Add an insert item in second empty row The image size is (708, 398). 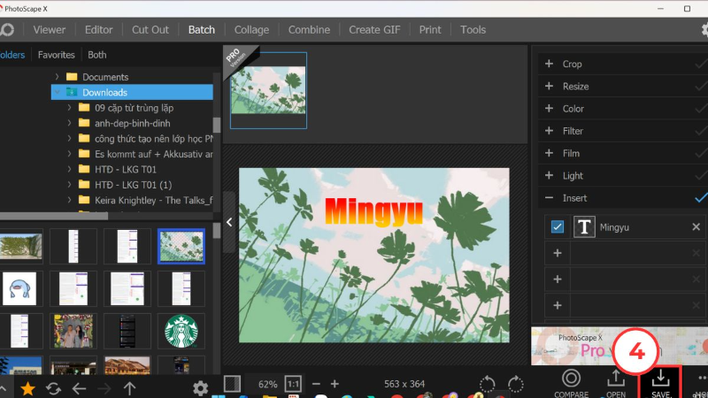558,279
